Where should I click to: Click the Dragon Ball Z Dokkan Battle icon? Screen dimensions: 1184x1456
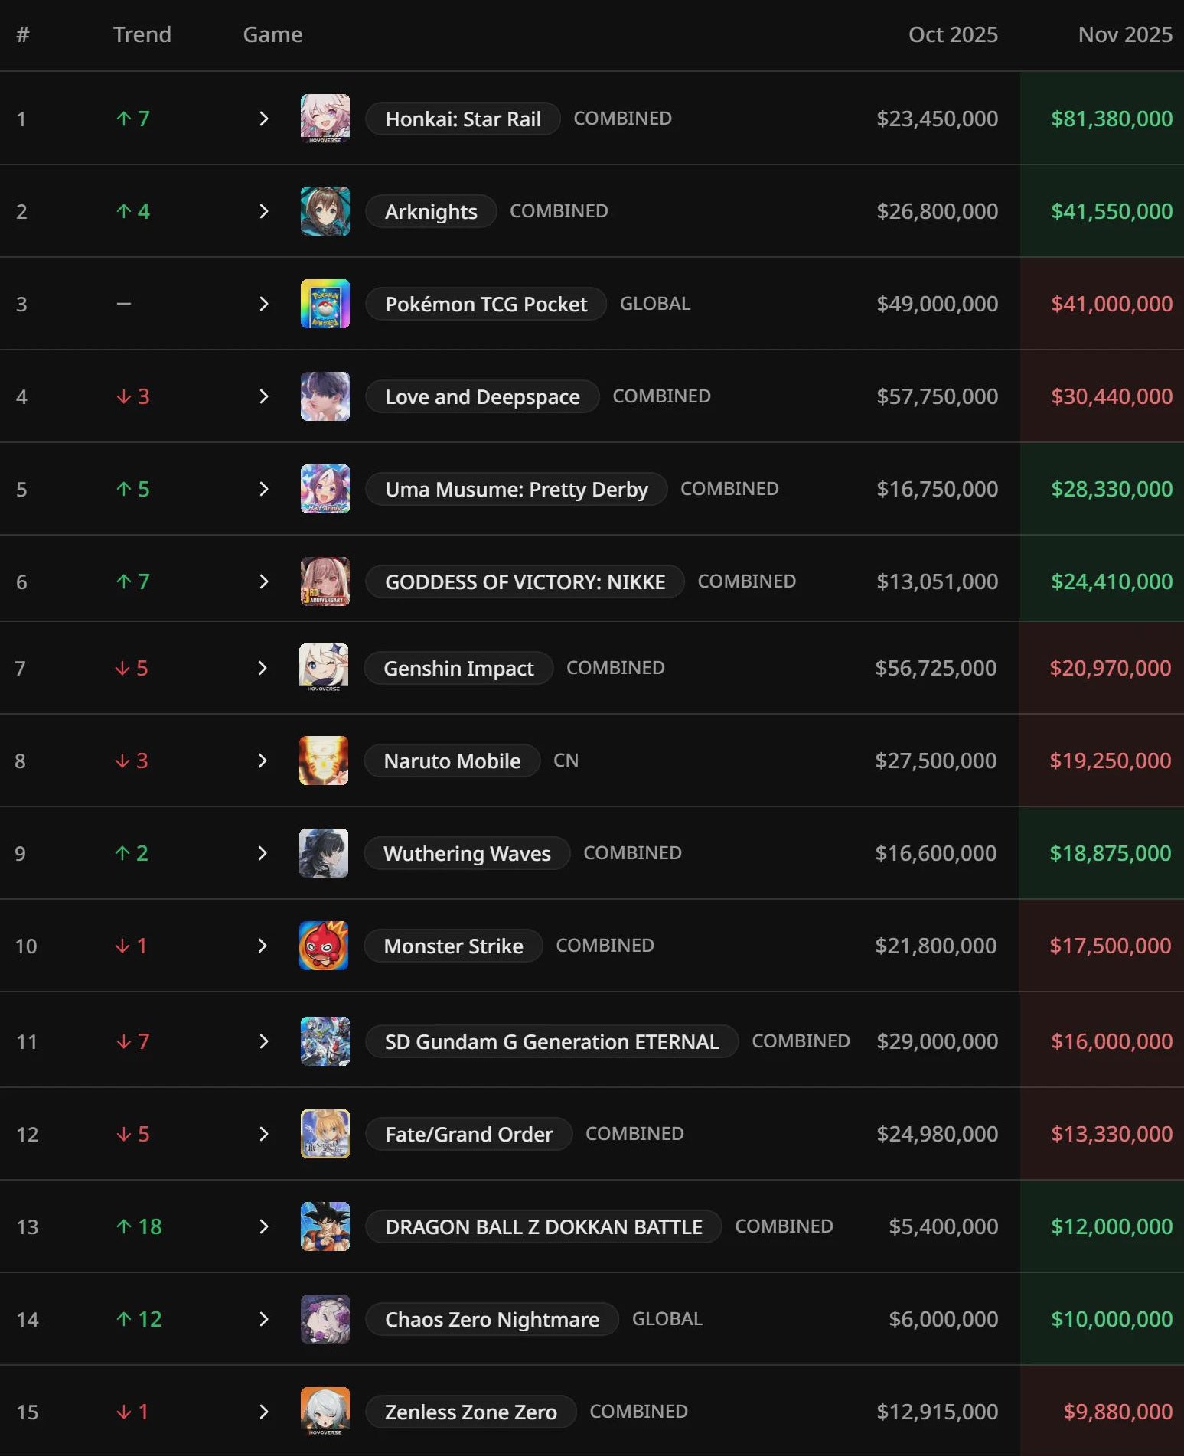coord(325,1226)
